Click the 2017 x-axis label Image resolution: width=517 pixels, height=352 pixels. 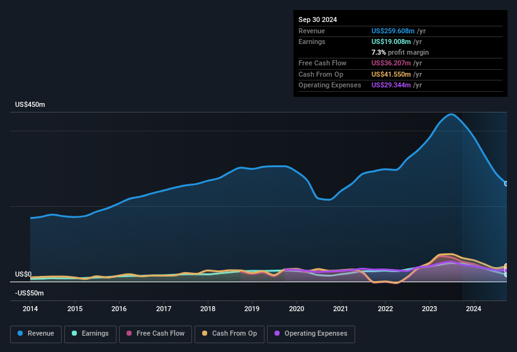coord(164,309)
